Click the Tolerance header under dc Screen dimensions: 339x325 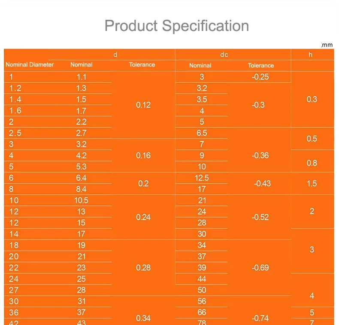260,66
